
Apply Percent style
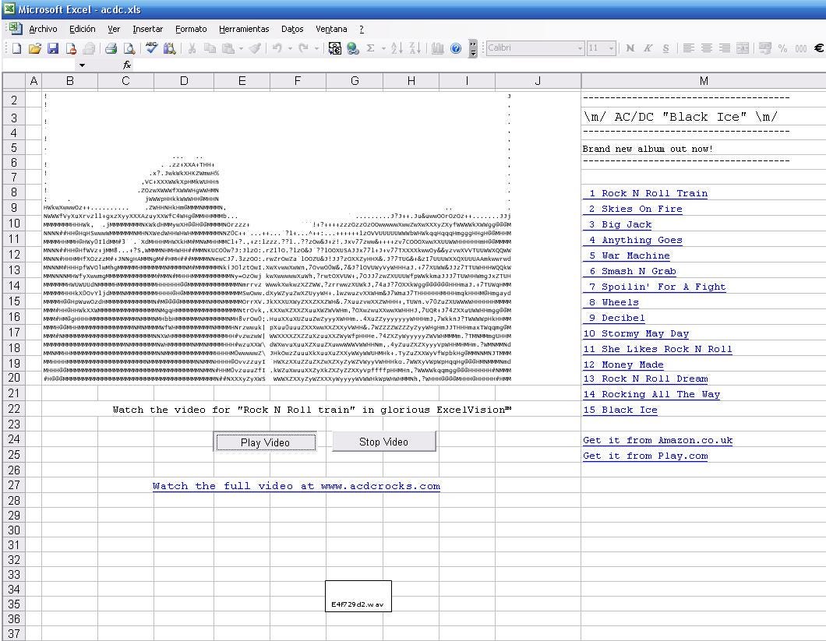coord(783,48)
